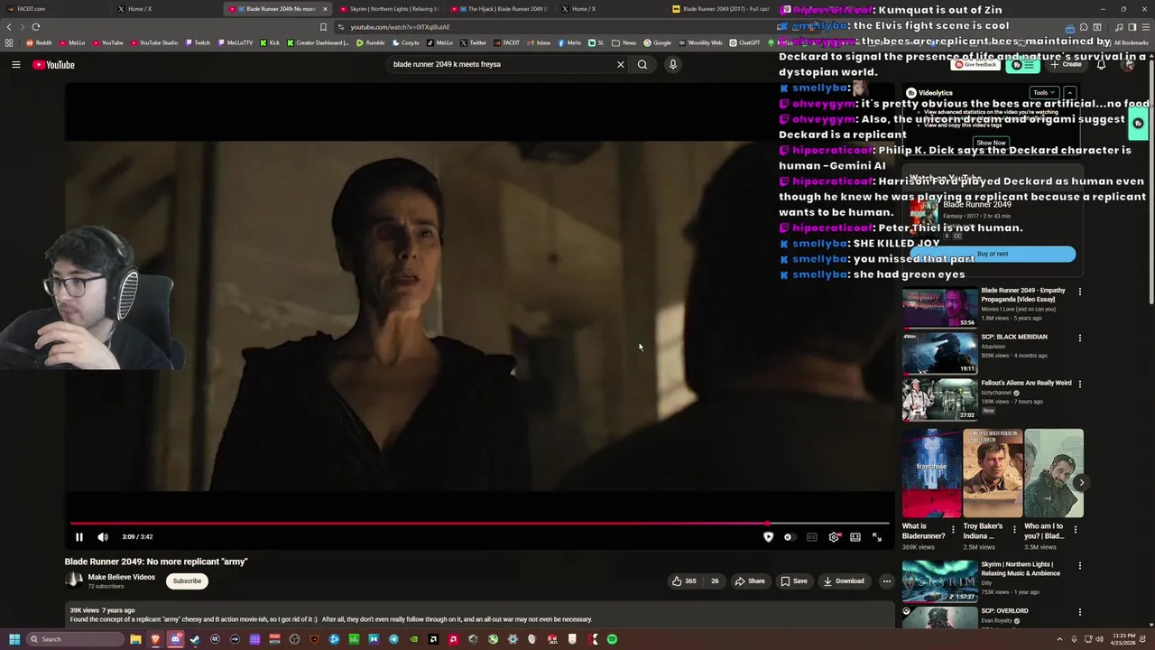Open Videolytics Tools dropdown

(x=1043, y=93)
